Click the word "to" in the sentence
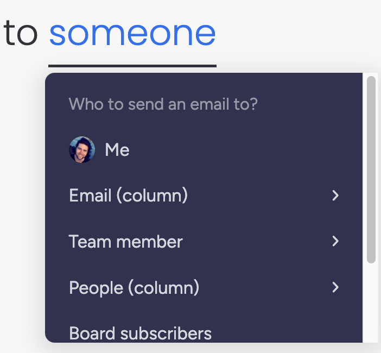The height and width of the screenshot is (353, 381). (x=21, y=34)
